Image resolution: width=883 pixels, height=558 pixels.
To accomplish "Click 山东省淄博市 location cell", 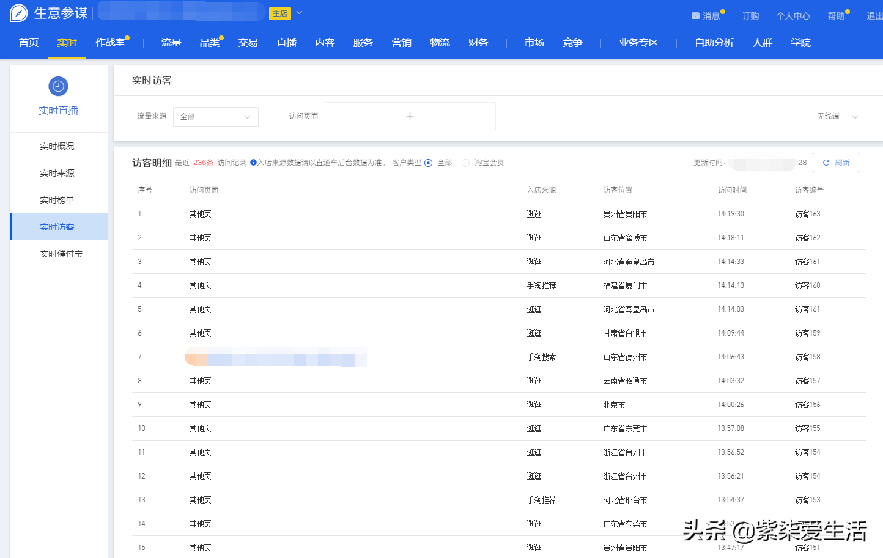I will [x=625, y=238].
